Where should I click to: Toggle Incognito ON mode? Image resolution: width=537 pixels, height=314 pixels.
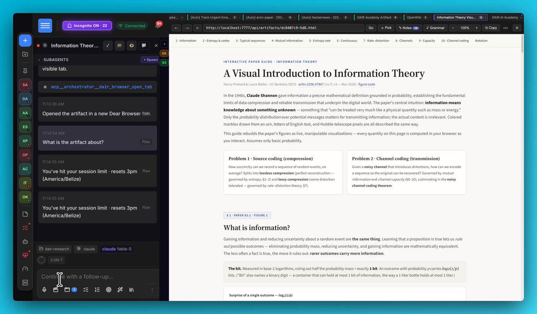pyautogui.click(x=87, y=26)
